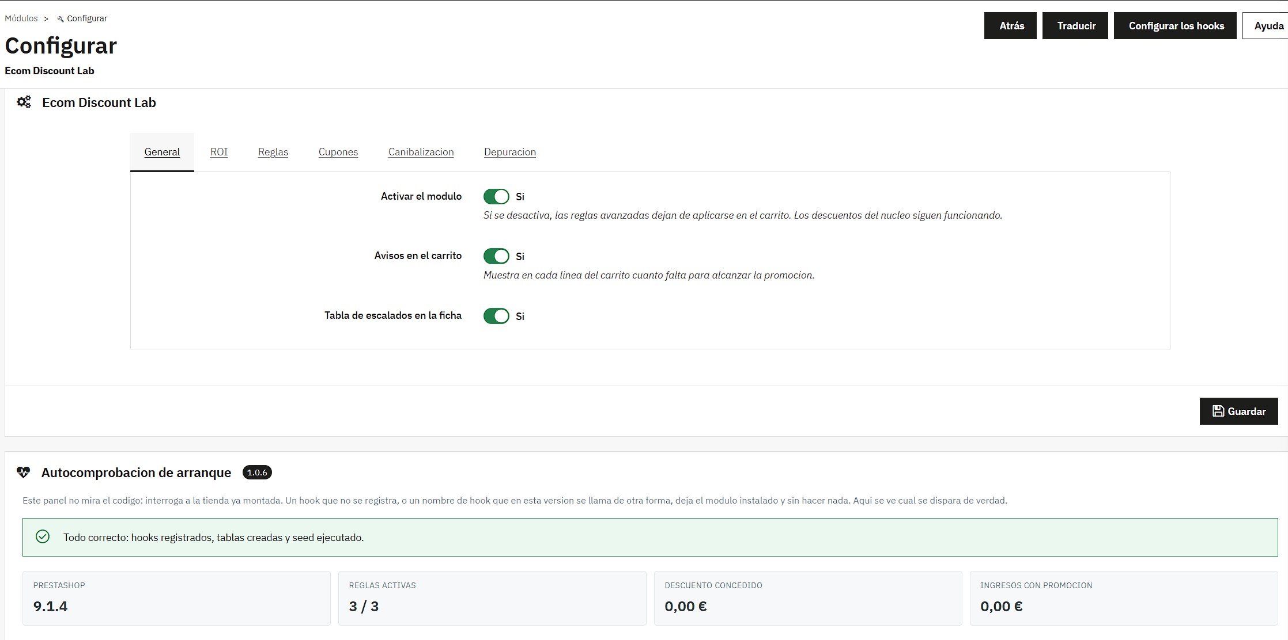Image resolution: width=1288 pixels, height=640 pixels.
Task: Click the Autocomprobacion de arranque heading
Action: [136, 473]
